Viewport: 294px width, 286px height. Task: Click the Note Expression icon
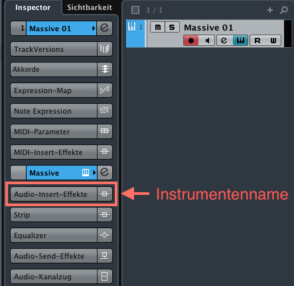pyautogui.click(x=105, y=110)
